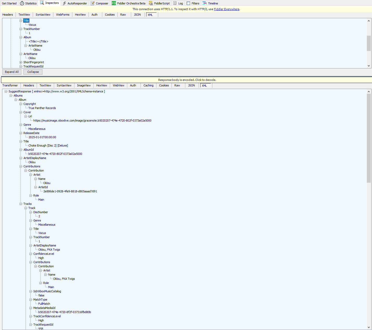Collapse the ReleaseDate node
372x330 pixels.
point(21,133)
